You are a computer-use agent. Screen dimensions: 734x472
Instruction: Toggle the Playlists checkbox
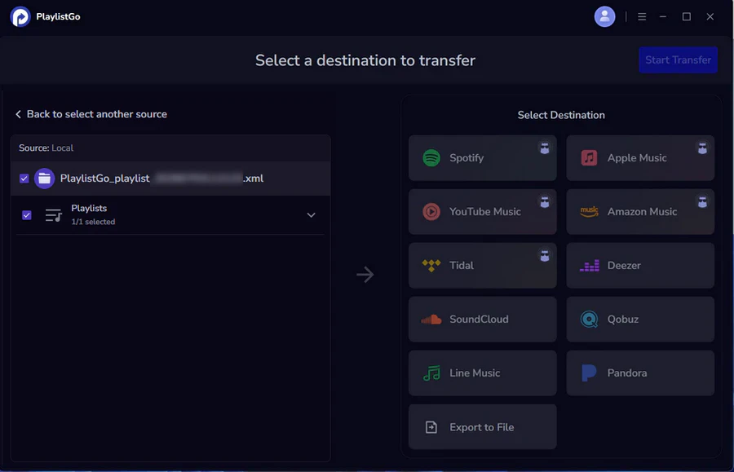click(x=27, y=215)
